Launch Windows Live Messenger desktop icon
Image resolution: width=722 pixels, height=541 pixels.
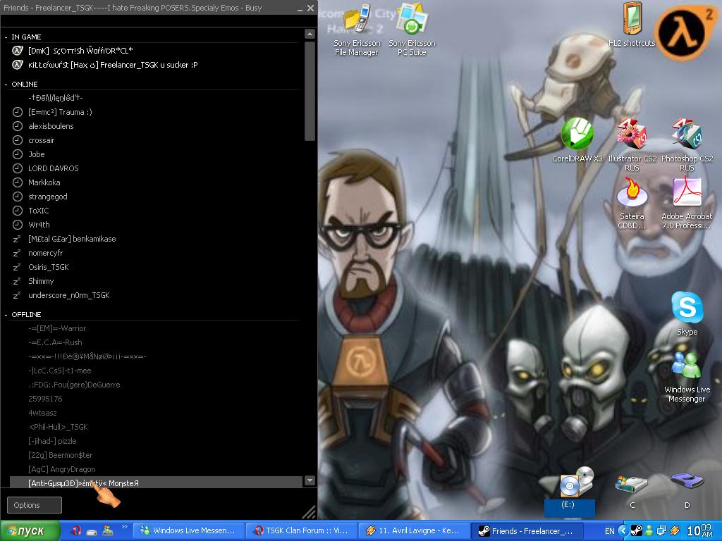point(686,368)
